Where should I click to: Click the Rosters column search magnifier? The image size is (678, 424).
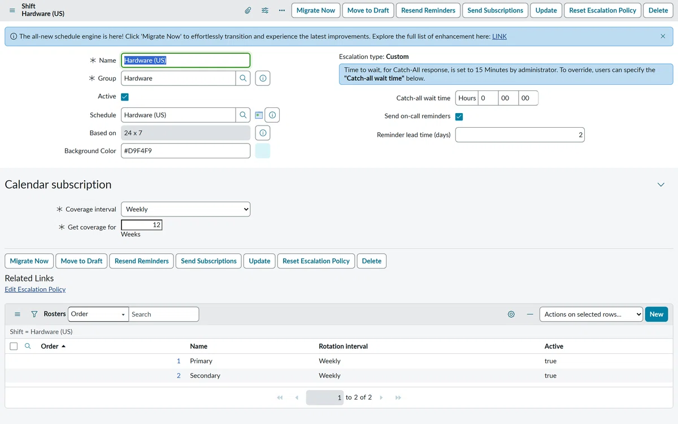point(28,346)
